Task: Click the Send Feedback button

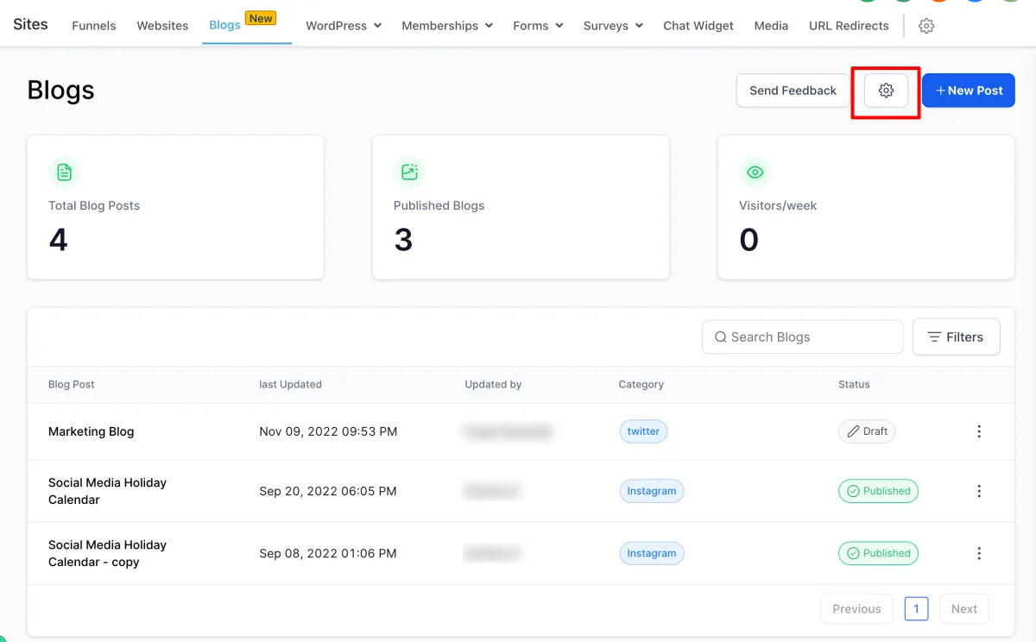Action: click(793, 91)
